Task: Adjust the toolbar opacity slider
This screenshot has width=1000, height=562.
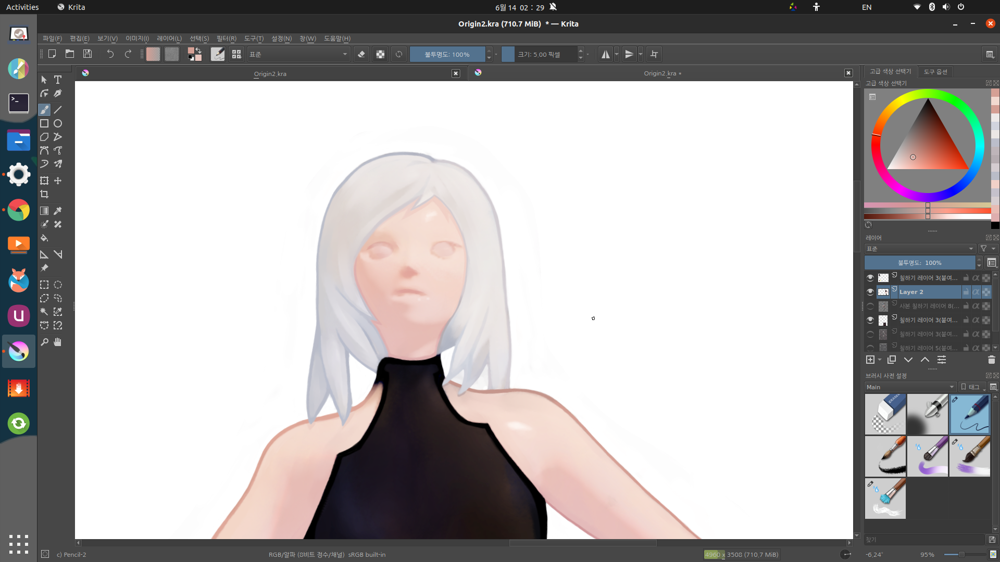Action: [447, 54]
